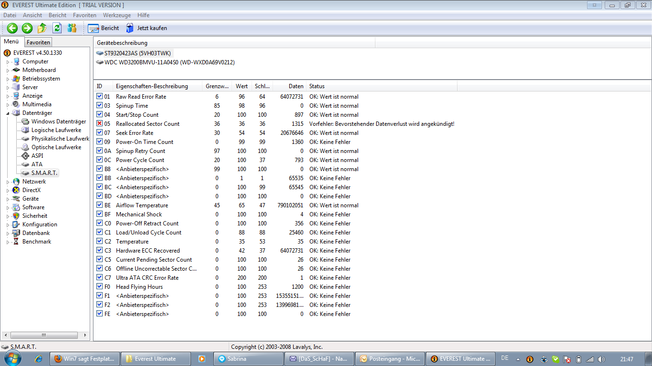Expand the Konfiguration tree node
Screen dimensions: 652x366
tap(8, 225)
